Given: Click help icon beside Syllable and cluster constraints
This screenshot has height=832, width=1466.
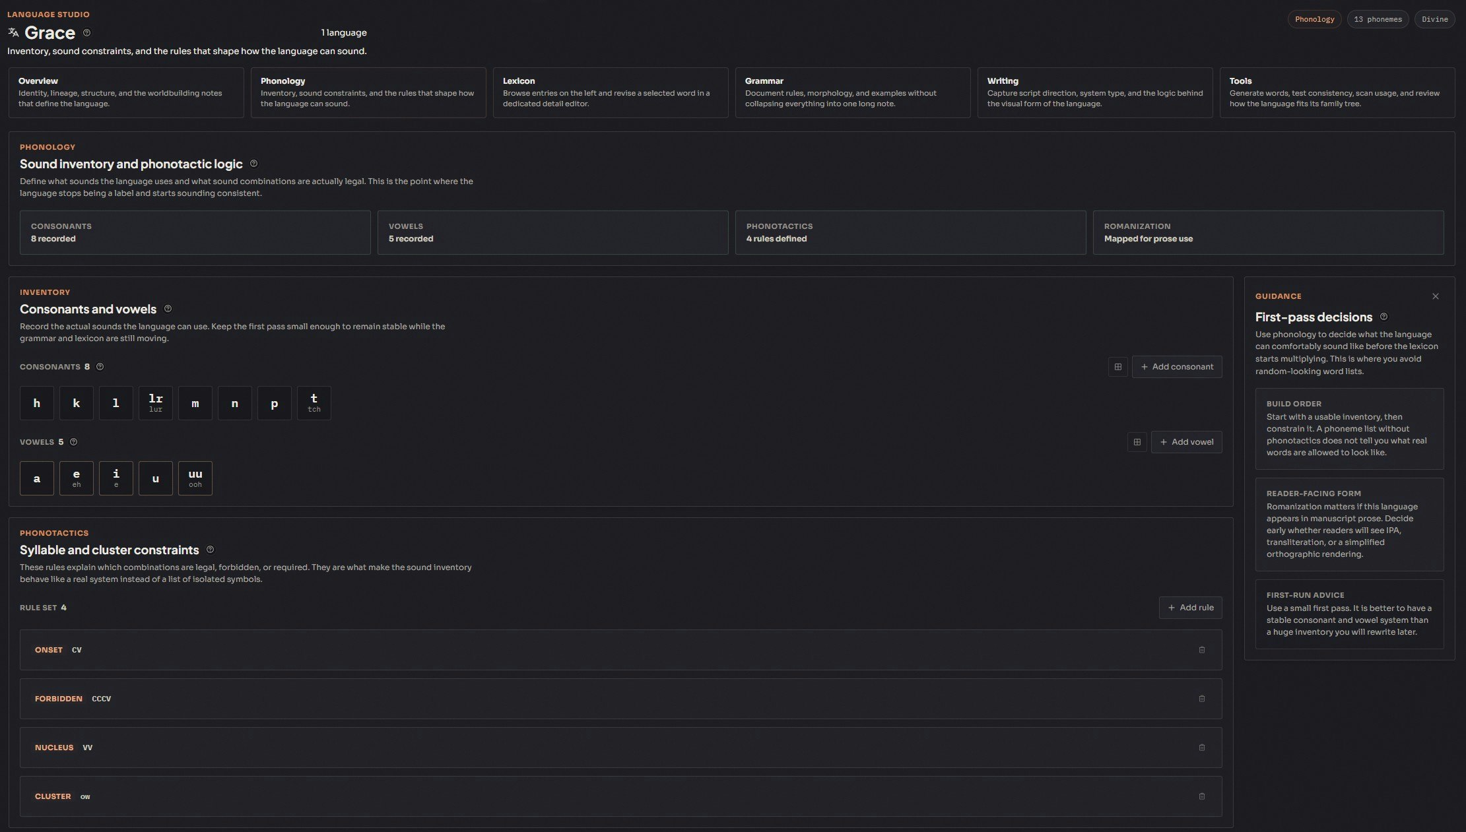Looking at the screenshot, I should click(210, 550).
